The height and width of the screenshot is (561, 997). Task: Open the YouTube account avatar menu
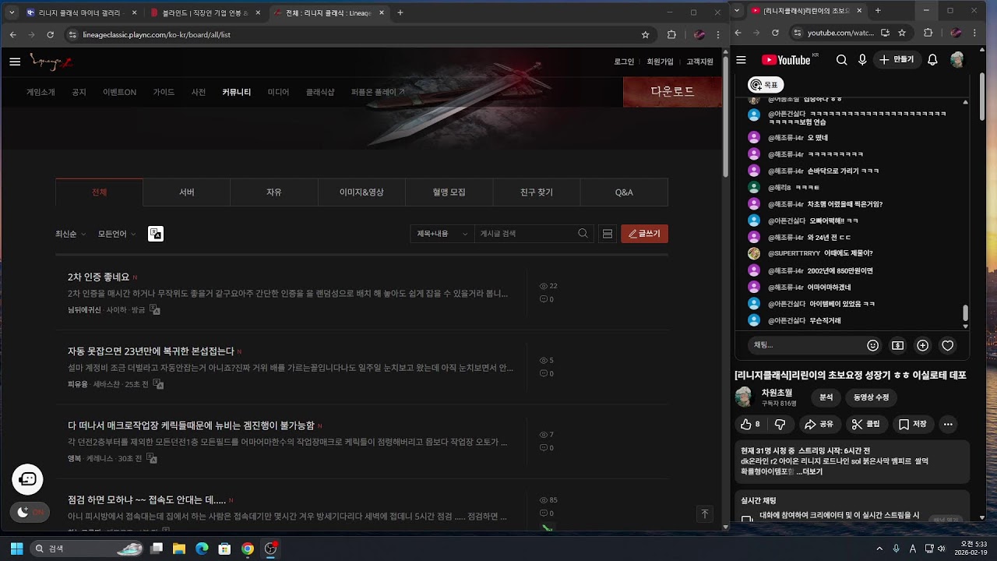coord(957,60)
